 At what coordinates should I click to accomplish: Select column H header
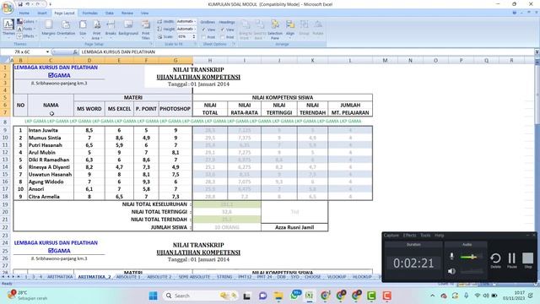210,60
